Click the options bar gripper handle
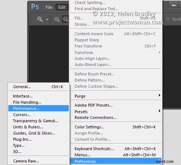181x165 pixels. (x=31, y=19)
